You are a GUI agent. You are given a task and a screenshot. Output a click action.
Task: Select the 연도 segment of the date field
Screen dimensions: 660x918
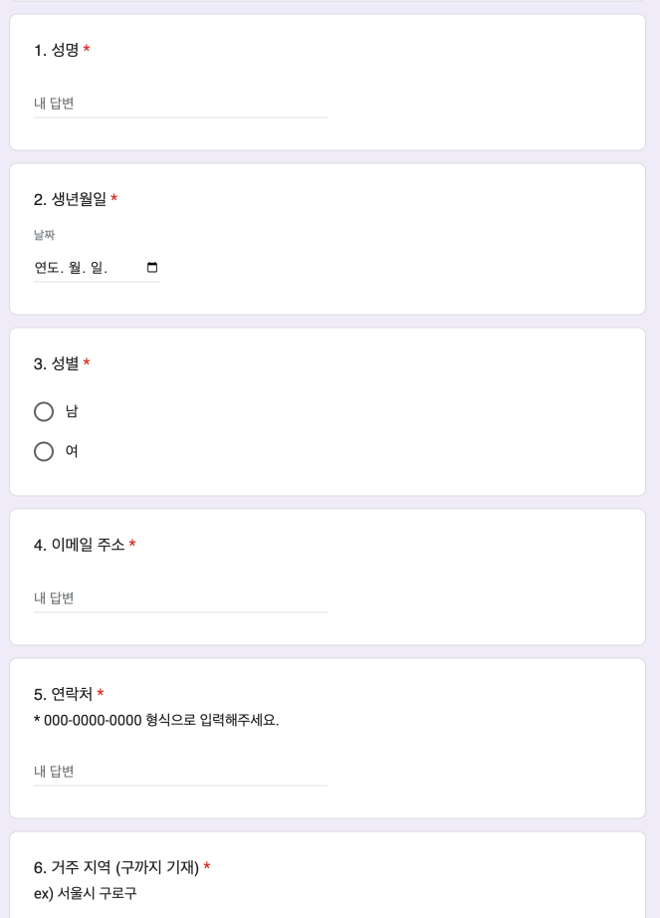coord(48,268)
